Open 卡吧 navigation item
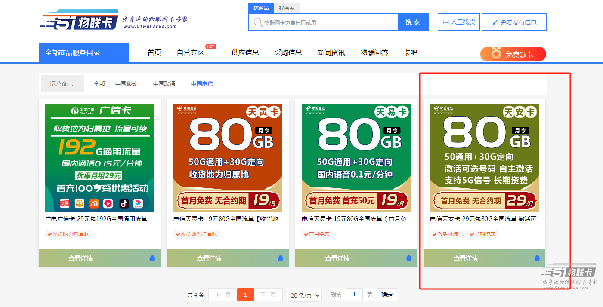Image resolution: width=603 pixels, height=307 pixels. (410, 53)
